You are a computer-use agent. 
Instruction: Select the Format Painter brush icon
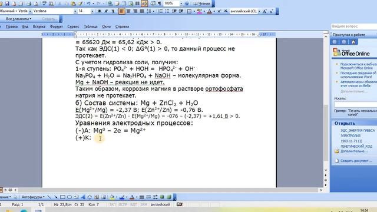[x=80, y=4]
